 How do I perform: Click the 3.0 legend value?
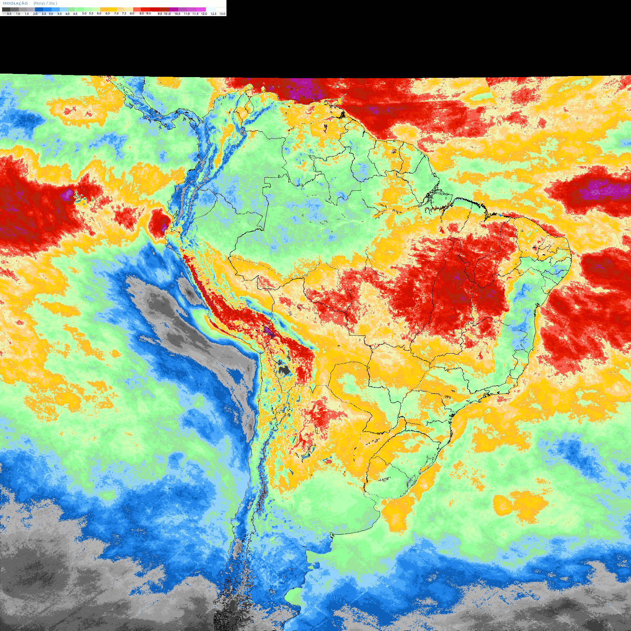pyautogui.click(x=51, y=14)
